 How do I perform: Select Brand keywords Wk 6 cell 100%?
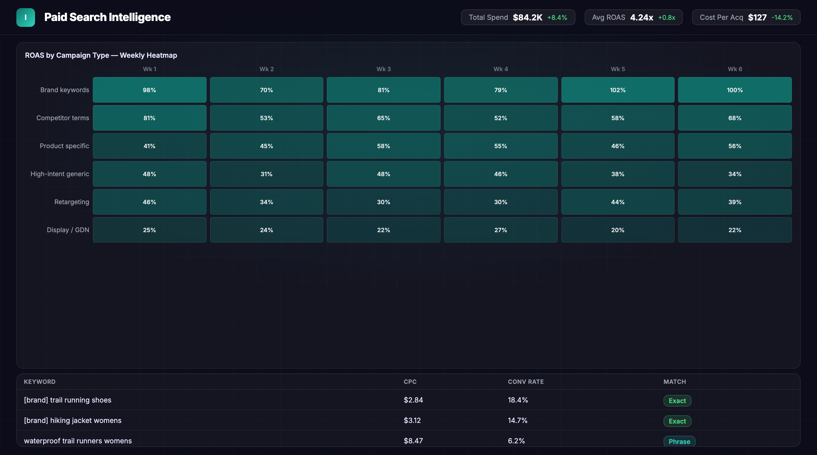[735, 90]
